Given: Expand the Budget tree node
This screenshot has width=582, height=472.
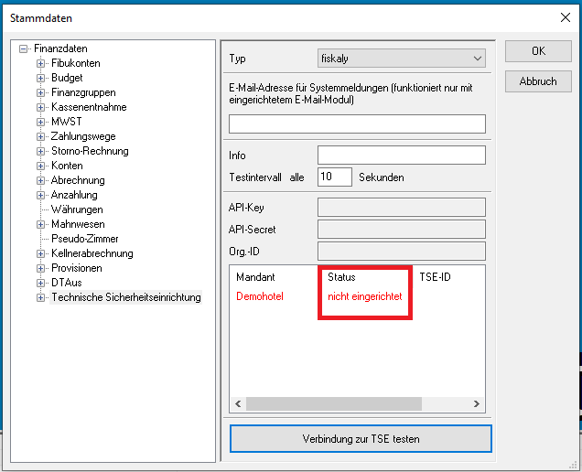Looking at the screenshot, I should pyautogui.click(x=40, y=78).
